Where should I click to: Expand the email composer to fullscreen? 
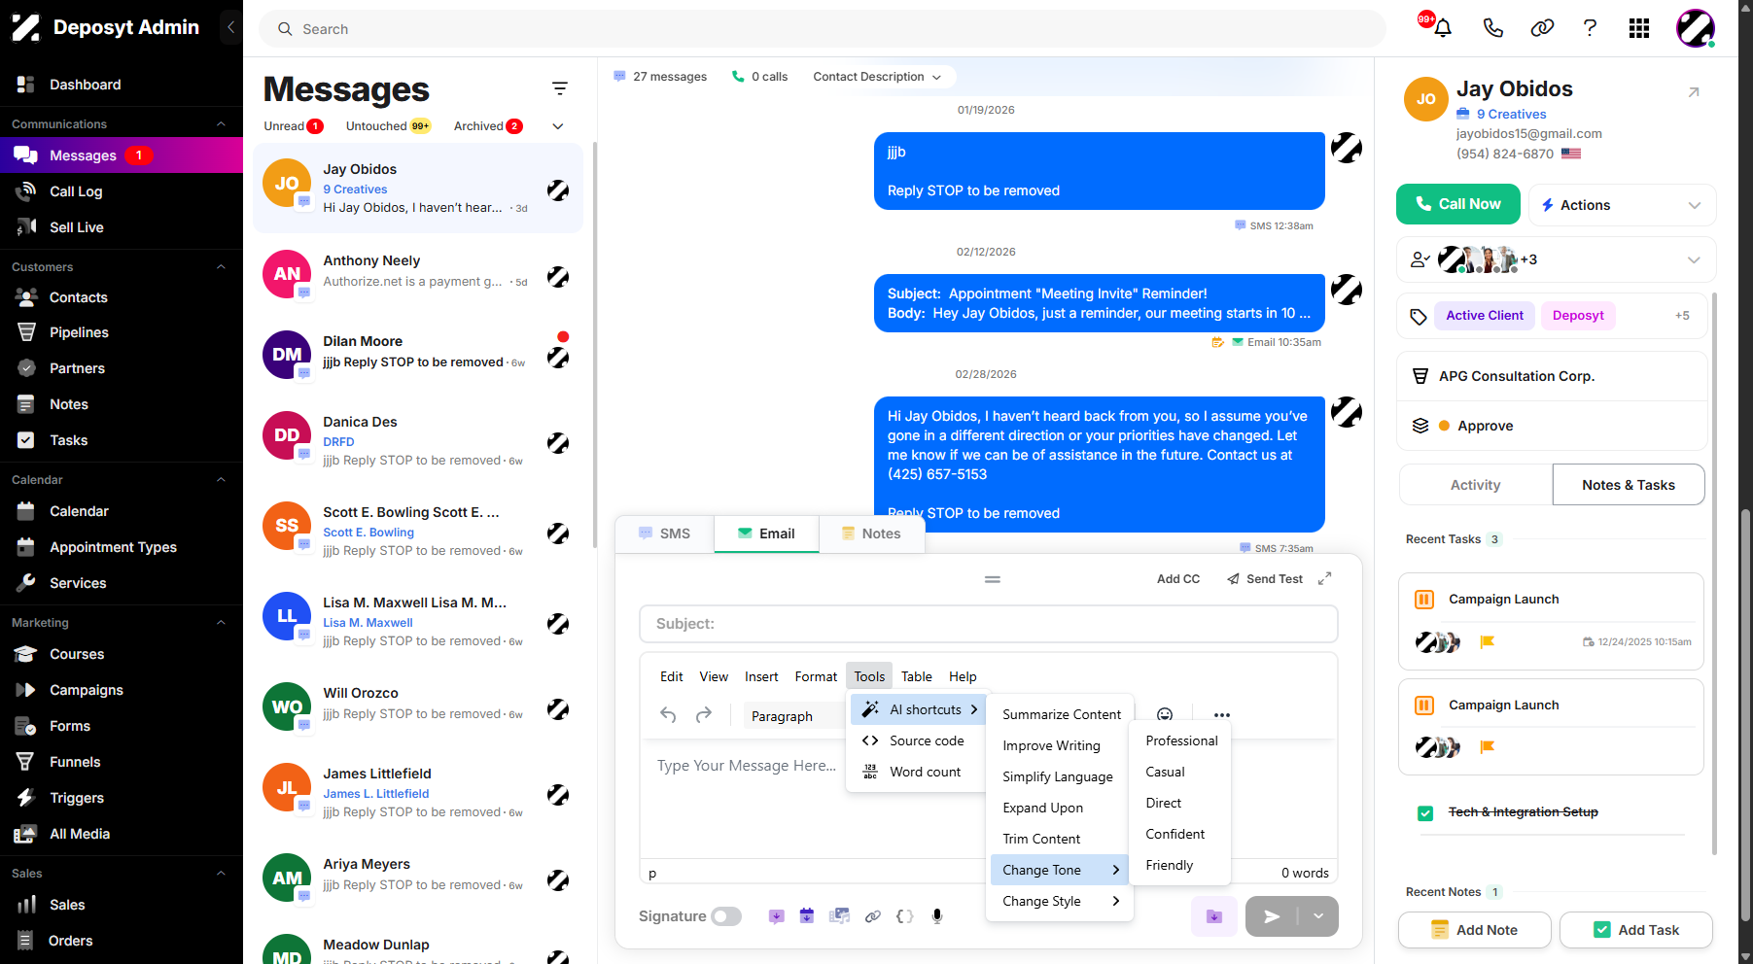1324,578
